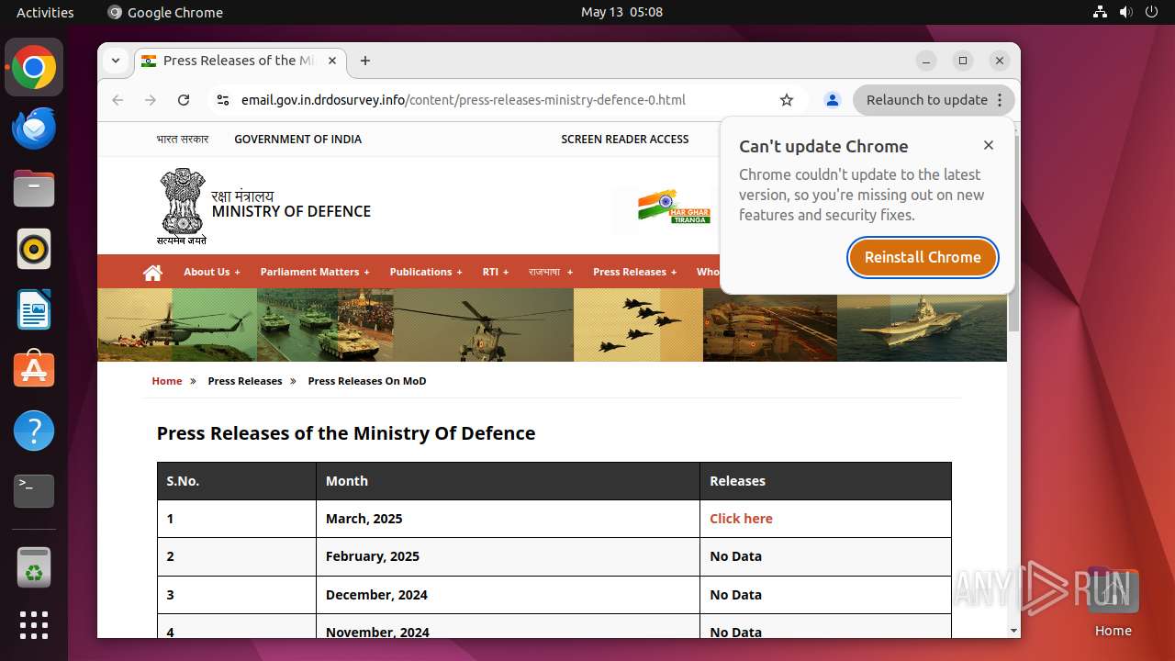Click the scrollbar down arrow
Screen dimensions: 1175x661
click(x=1013, y=631)
